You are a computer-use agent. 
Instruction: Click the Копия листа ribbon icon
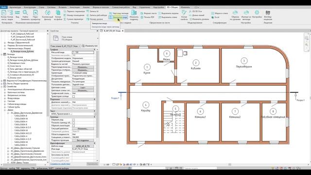pyautogui.click(x=4, y=15)
